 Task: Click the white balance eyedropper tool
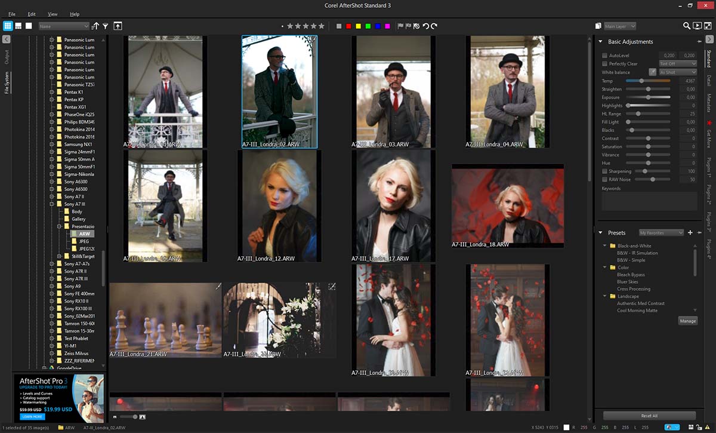tap(652, 72)
